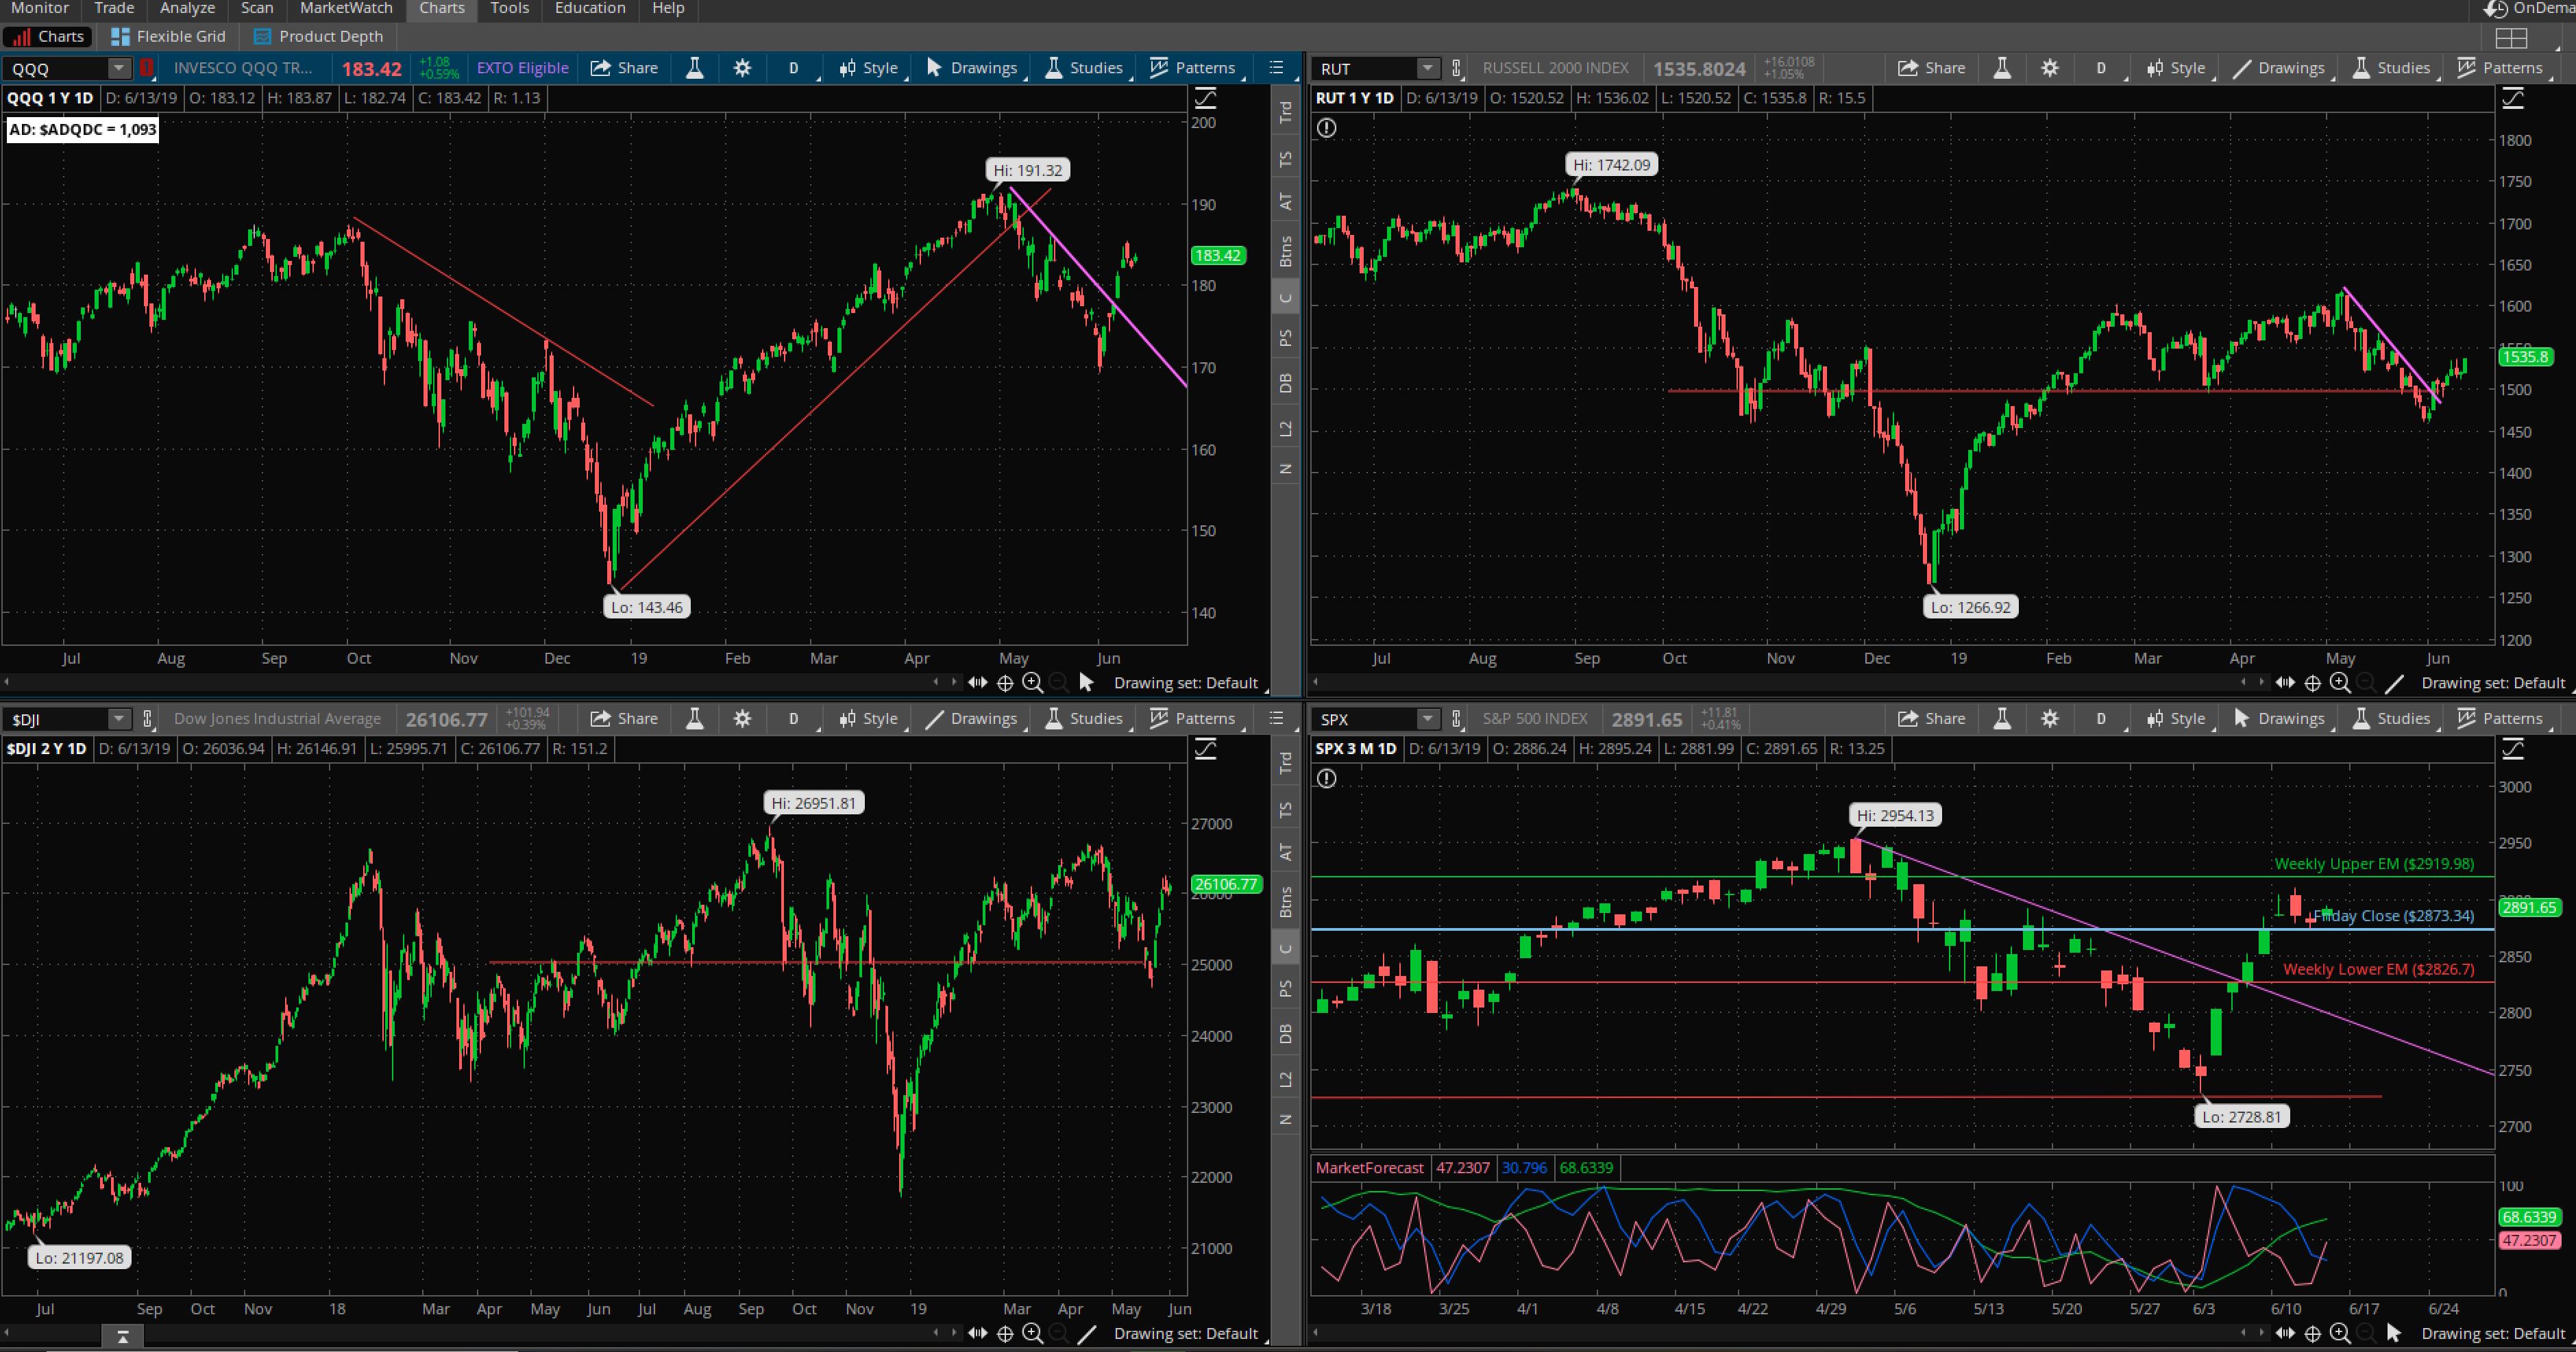Open the MarketWatch main tab
The image size is (2576, 1352).
coord(346,9)
